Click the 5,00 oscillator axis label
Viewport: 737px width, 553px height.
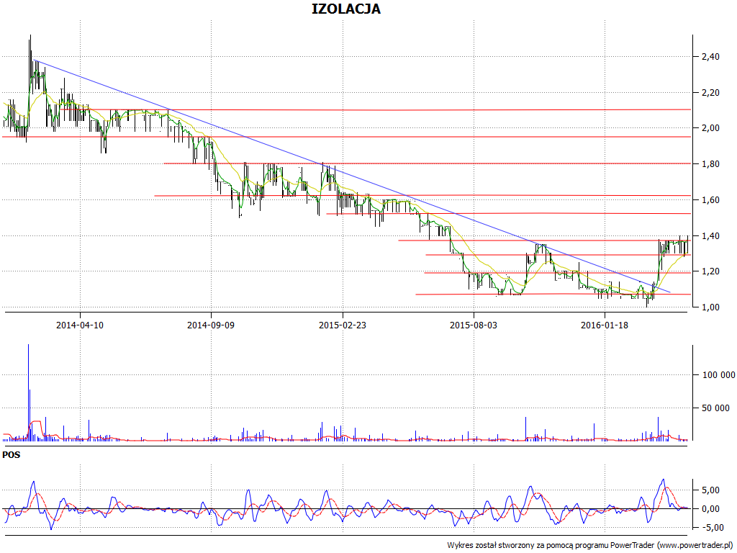(710, 490)
